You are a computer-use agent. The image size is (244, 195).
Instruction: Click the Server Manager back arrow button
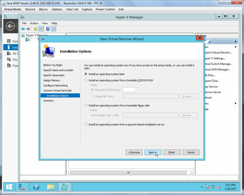coord(10,26)
